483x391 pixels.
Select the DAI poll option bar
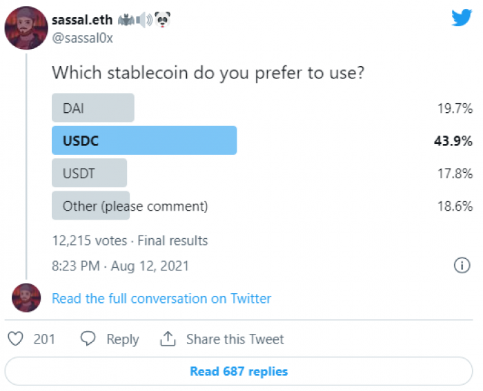93,108
